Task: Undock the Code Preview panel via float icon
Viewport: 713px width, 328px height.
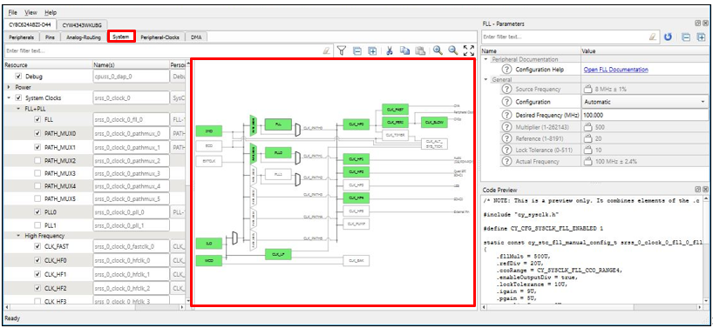Action: coord(698,189)
